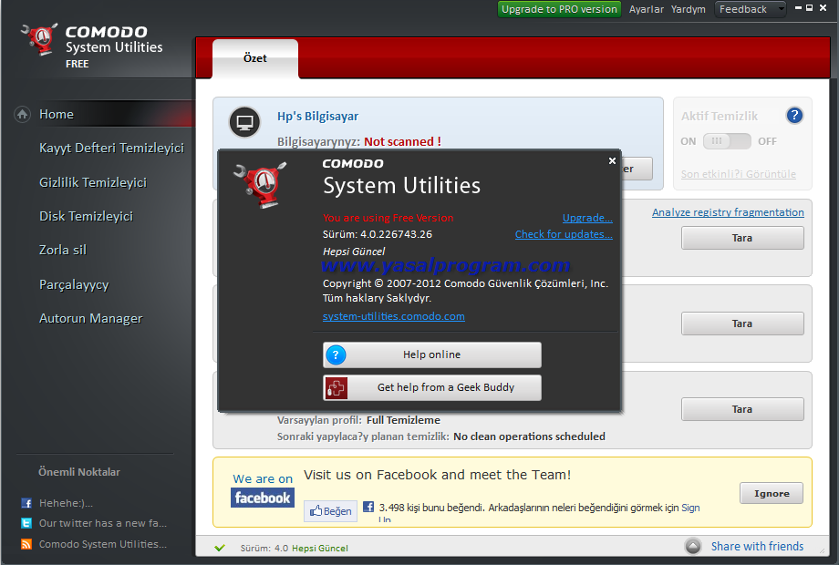
Task: Click the facebook logo banner
Action: [263, 498]
